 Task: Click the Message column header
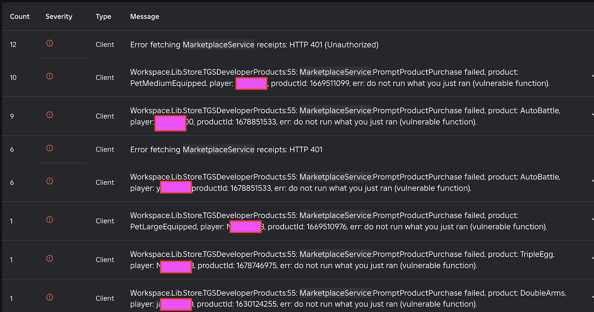click(144, 16)
